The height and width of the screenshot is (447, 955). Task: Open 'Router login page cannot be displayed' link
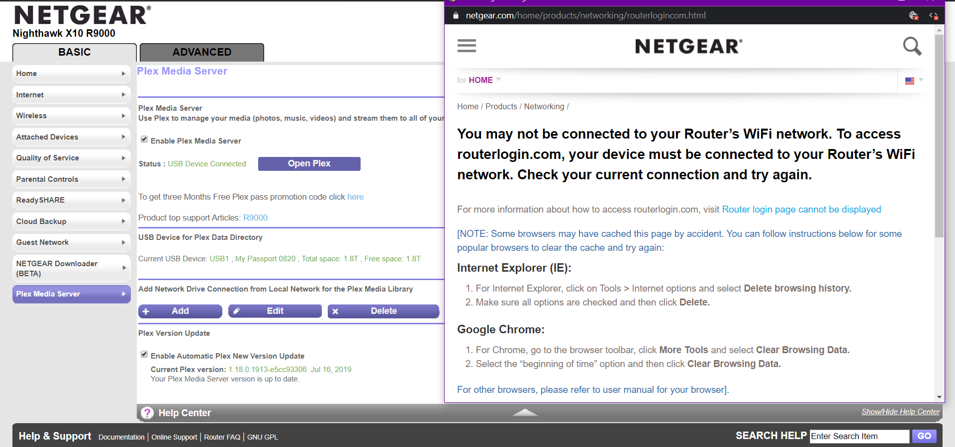(x=801, y=210)
